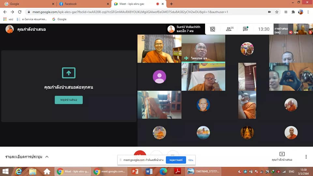The image size is (313, 176).
Task: Click presenter avatar next to คุณกำลังนำเสนอ
Action: [9, 29]
